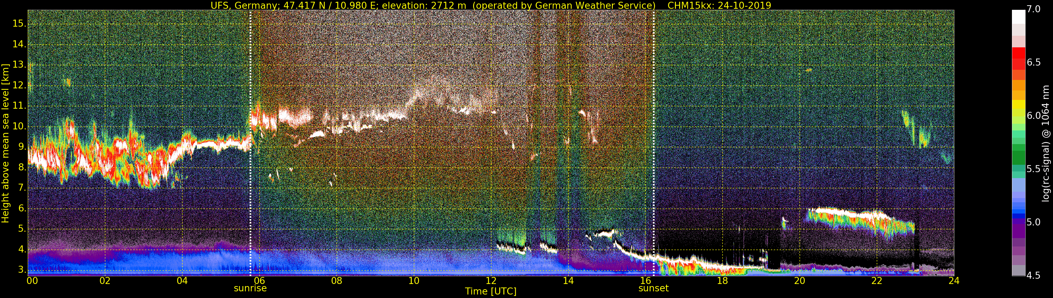Click the 'sunrise' label below time axis
Screen dimensions: 1053x298
(250, 288)
